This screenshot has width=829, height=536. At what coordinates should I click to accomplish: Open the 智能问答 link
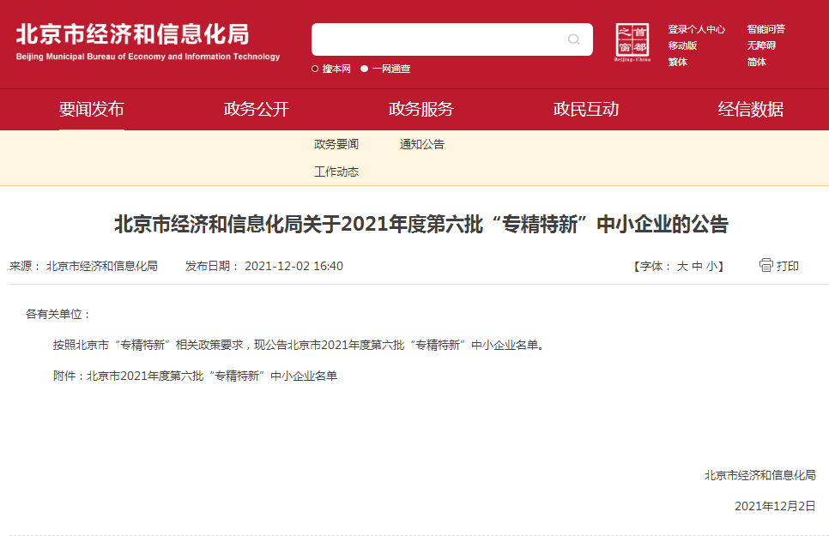tap(765, 29)
